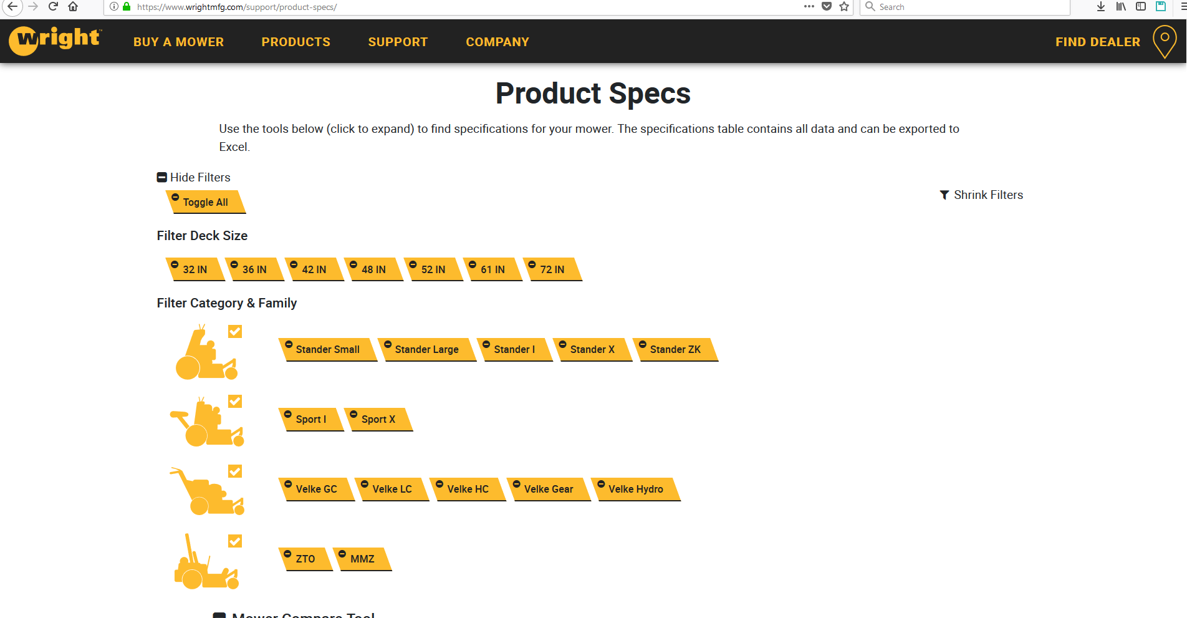Toggle the 48 IN deck size filter
The height and width of the screenshot is (618, 1187).
[x=373, y=269]
